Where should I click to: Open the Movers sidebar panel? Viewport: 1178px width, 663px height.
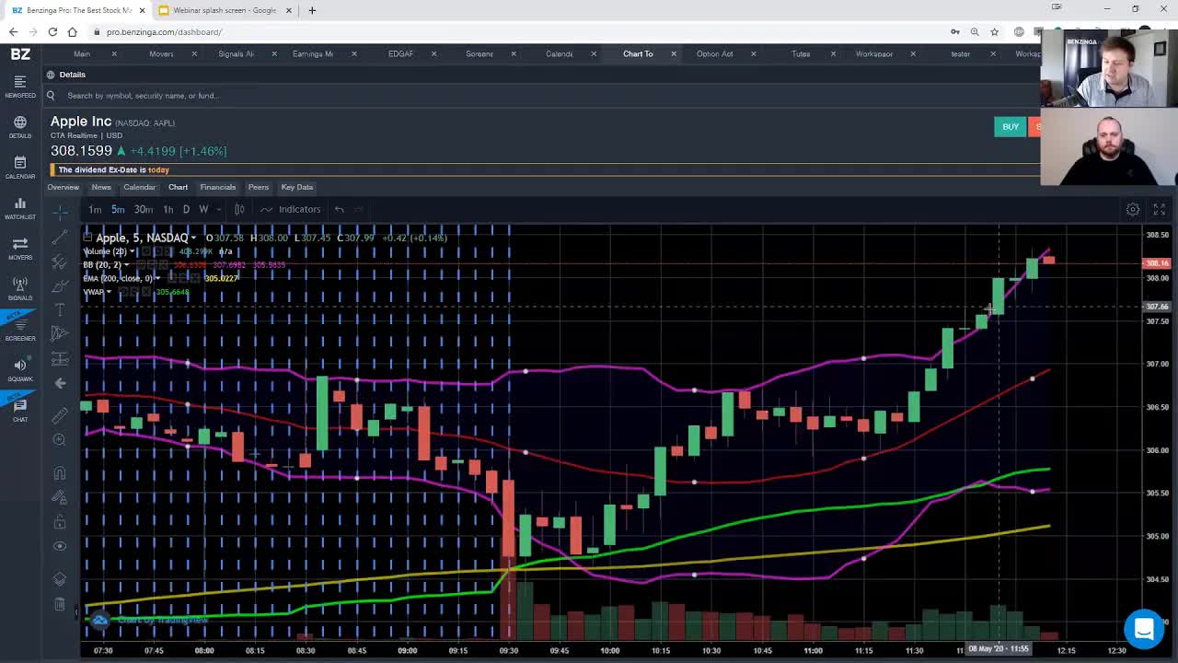pos(20,249)
